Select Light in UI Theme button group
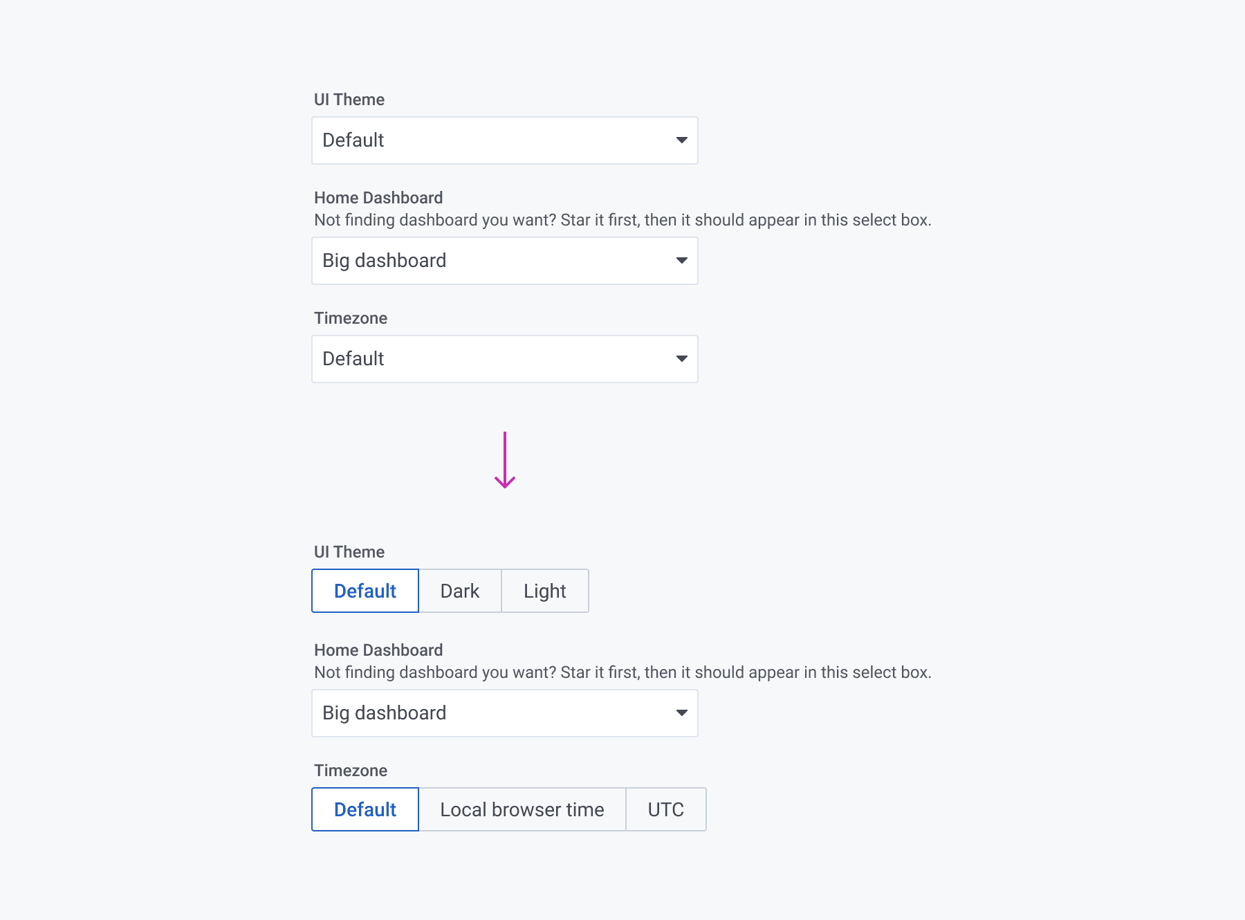This screenshot has width=1245, height=920. pyautogui.click(x=544, y=591)
